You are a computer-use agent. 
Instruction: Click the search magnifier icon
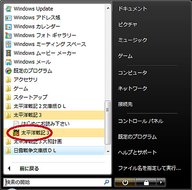click(x=107, y=182)
